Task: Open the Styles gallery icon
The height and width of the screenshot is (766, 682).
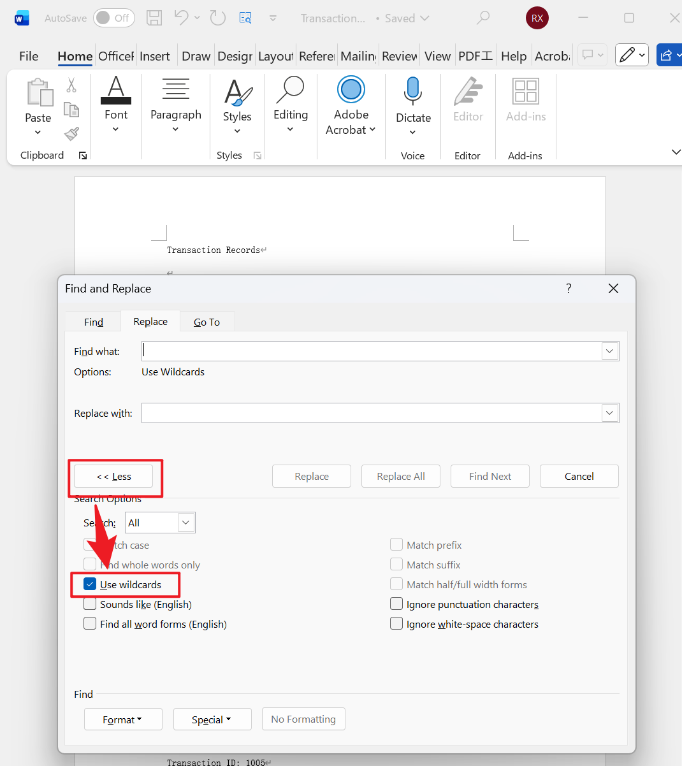Action: click(237, 94)
